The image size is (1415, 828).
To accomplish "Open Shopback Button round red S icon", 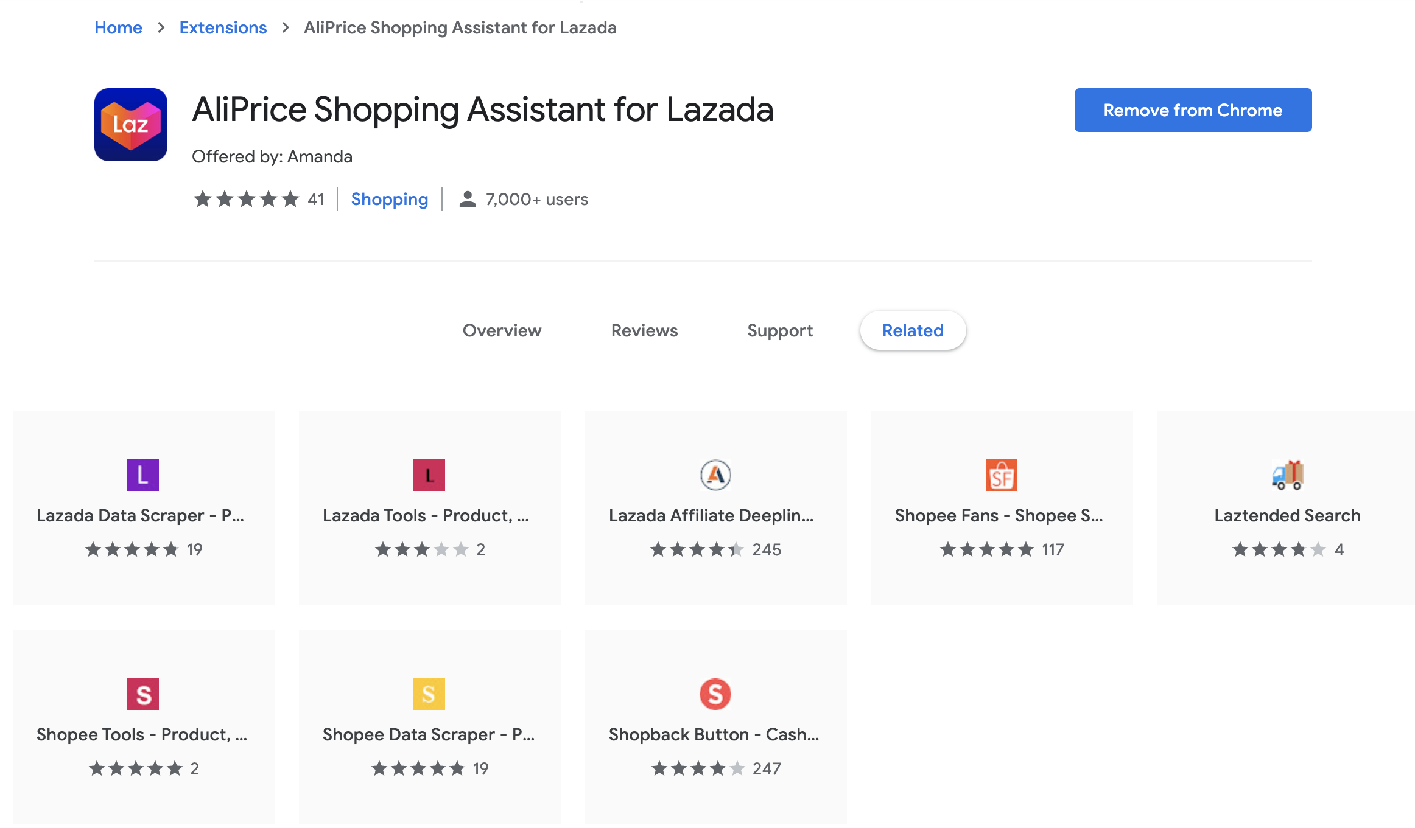I will 715,694.
